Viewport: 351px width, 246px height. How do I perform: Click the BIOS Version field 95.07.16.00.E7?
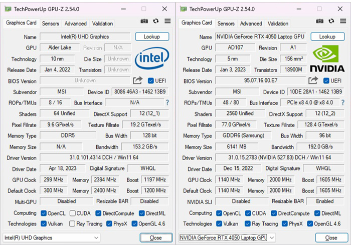pyautogui.click(x=261, y=80)
